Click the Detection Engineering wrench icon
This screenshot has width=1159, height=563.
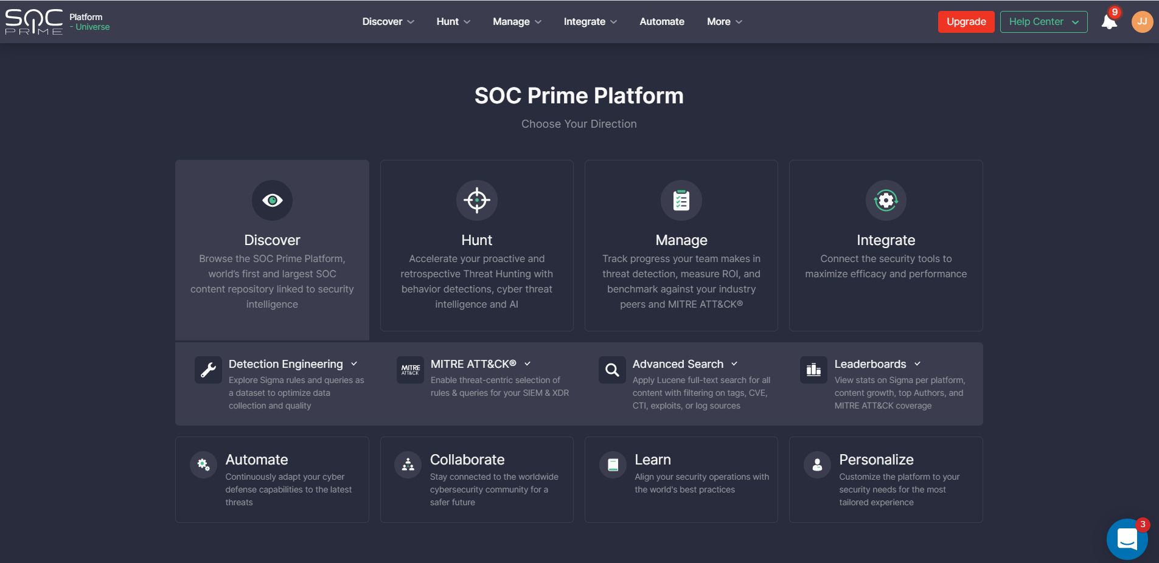208,370
